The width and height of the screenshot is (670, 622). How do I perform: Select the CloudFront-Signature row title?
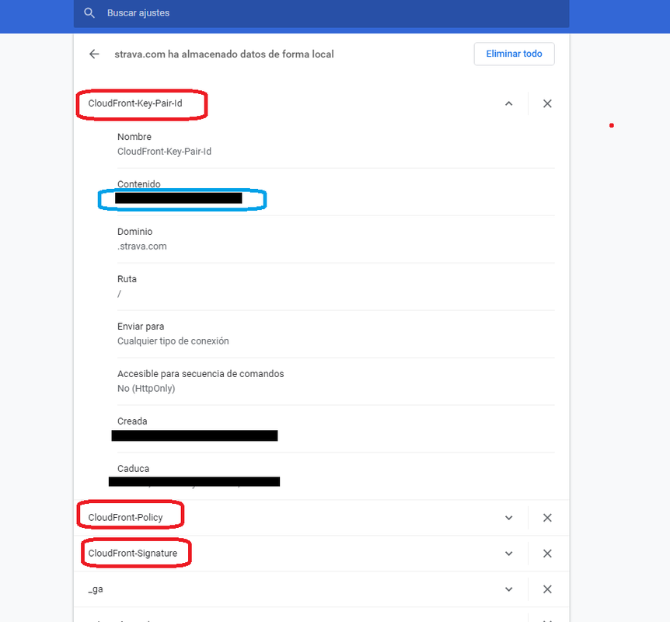point(132,553)
